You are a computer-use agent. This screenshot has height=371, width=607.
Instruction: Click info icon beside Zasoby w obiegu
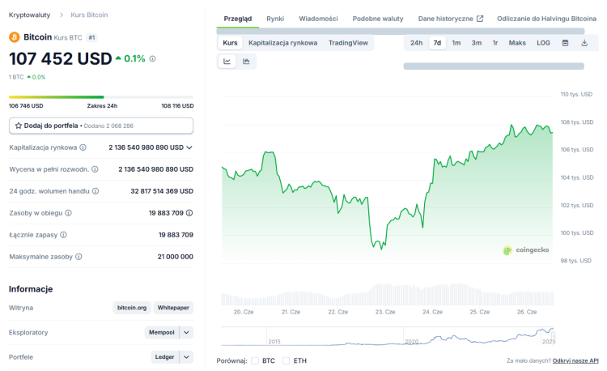pyautogui.click(x=68, y=213)
